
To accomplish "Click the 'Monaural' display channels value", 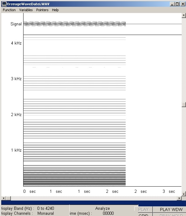I will tap(45, 214).
